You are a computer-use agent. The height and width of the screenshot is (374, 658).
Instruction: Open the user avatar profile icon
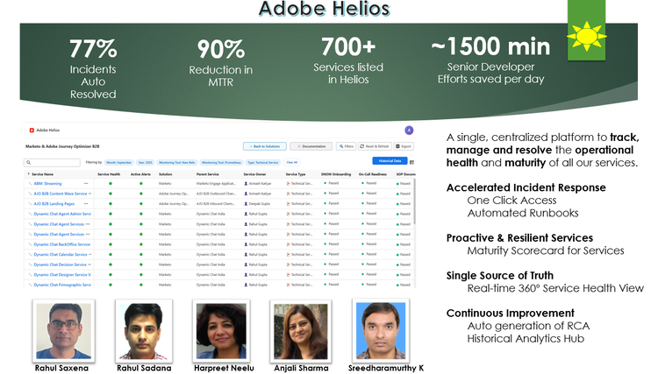tap(408, 130)
